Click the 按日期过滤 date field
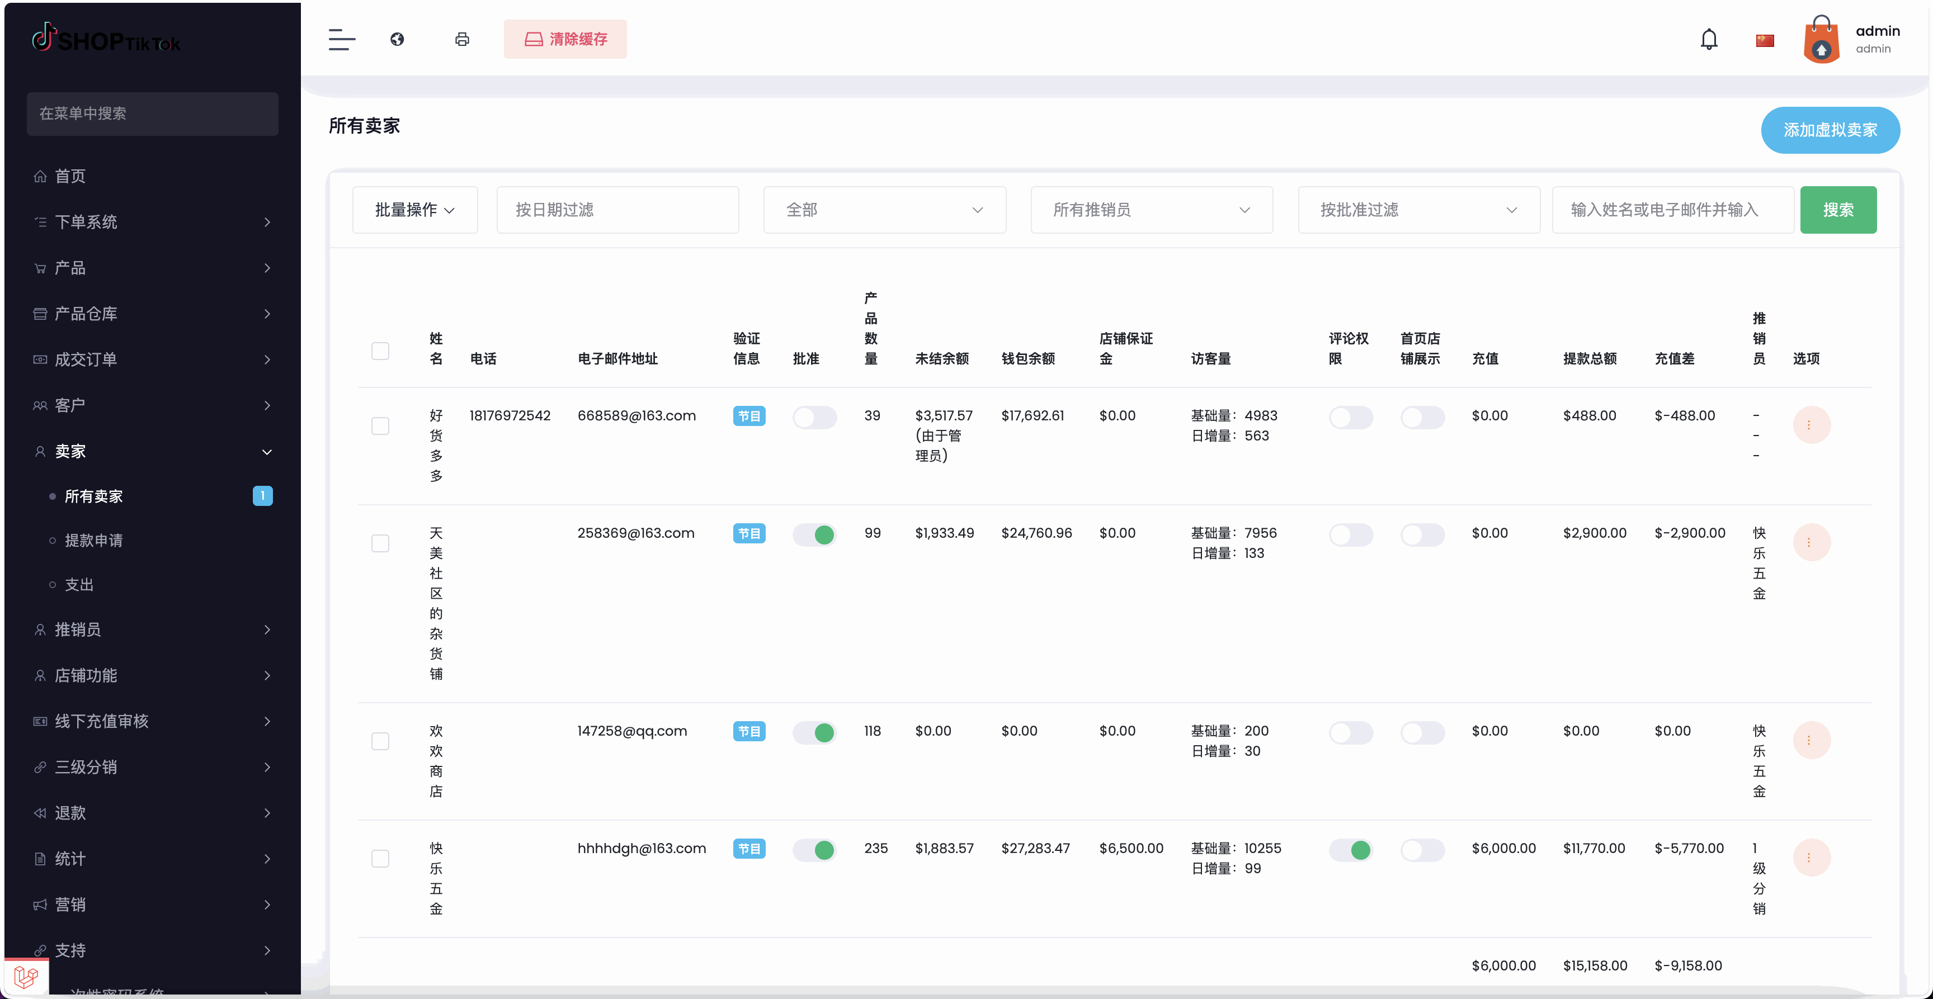 point(617,210)
